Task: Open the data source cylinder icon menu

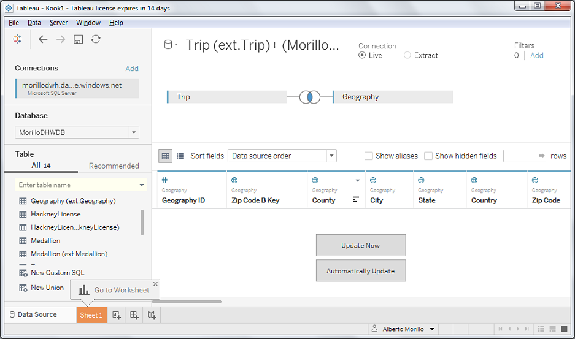Action: [x=170, y=45]
